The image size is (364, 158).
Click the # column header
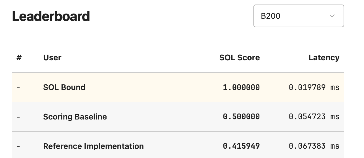point(19,57)
